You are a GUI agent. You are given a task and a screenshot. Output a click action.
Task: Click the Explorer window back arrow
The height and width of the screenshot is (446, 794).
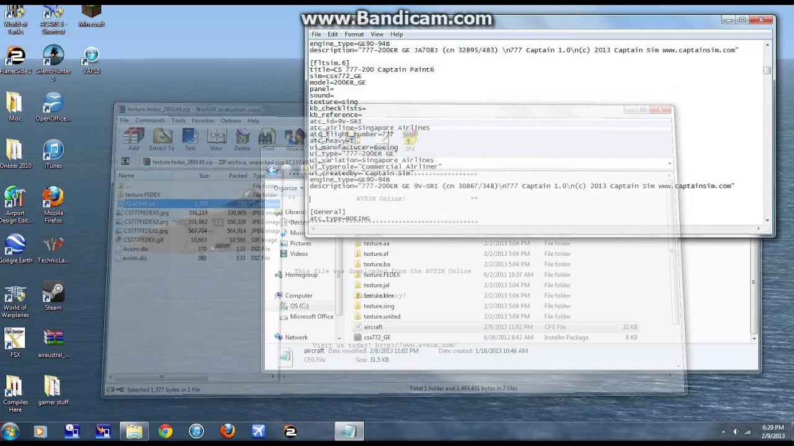click(x=272, y=170)
